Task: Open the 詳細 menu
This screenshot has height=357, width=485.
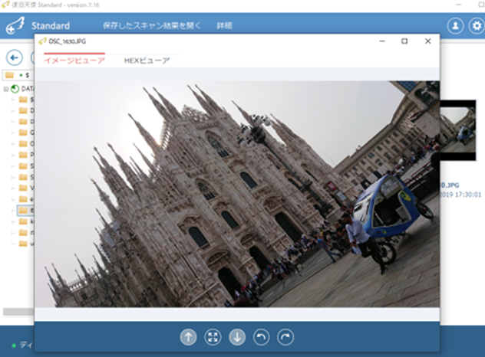Action: click(224, 25)
